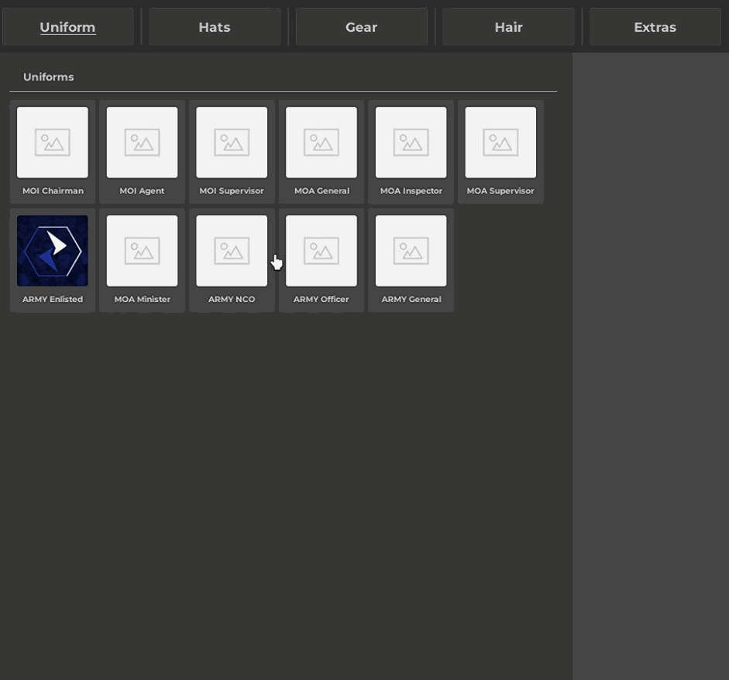Open the Gear tab

pos(361,27)
